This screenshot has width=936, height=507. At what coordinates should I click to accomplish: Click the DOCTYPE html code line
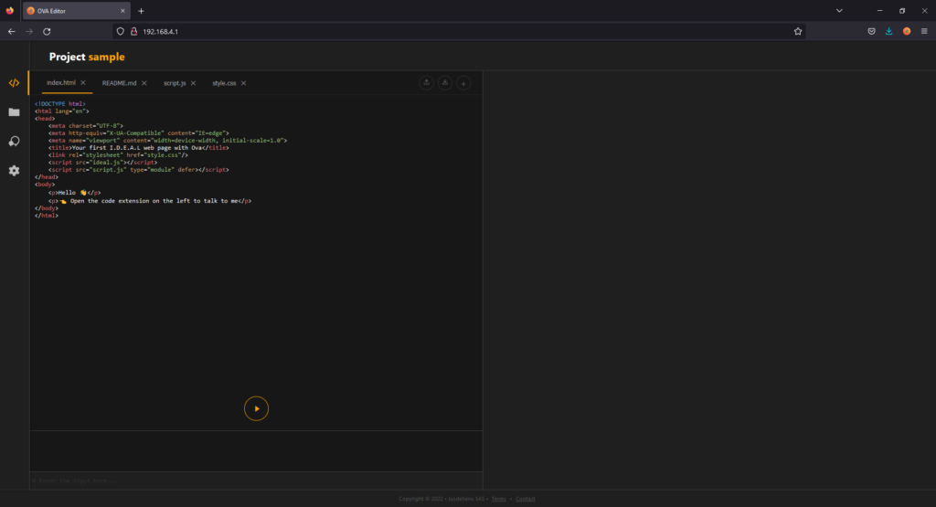[59, 104]
